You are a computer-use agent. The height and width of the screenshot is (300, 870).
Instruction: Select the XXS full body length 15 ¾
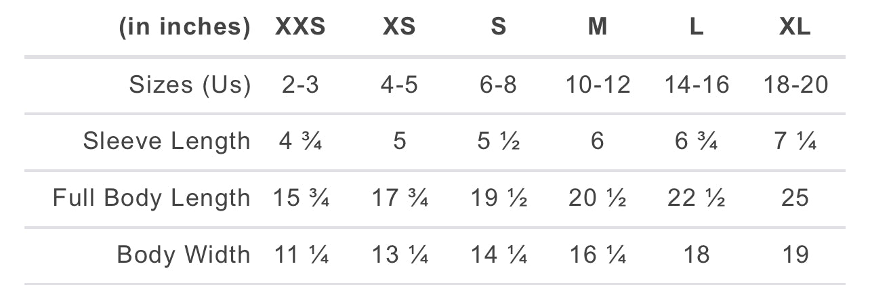pos(301,198)
